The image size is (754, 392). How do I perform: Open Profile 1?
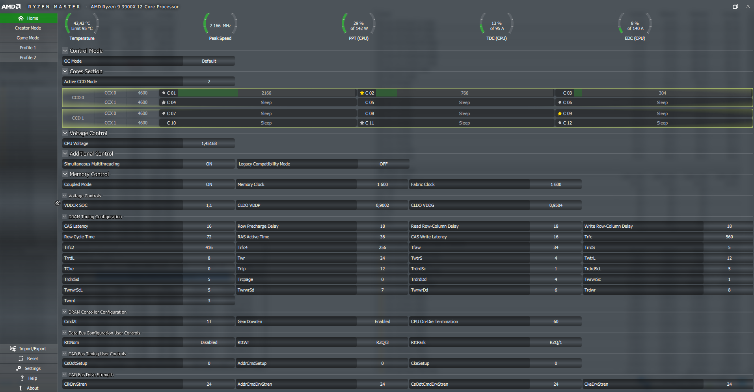pyautogui.click(x=28, y=48)
